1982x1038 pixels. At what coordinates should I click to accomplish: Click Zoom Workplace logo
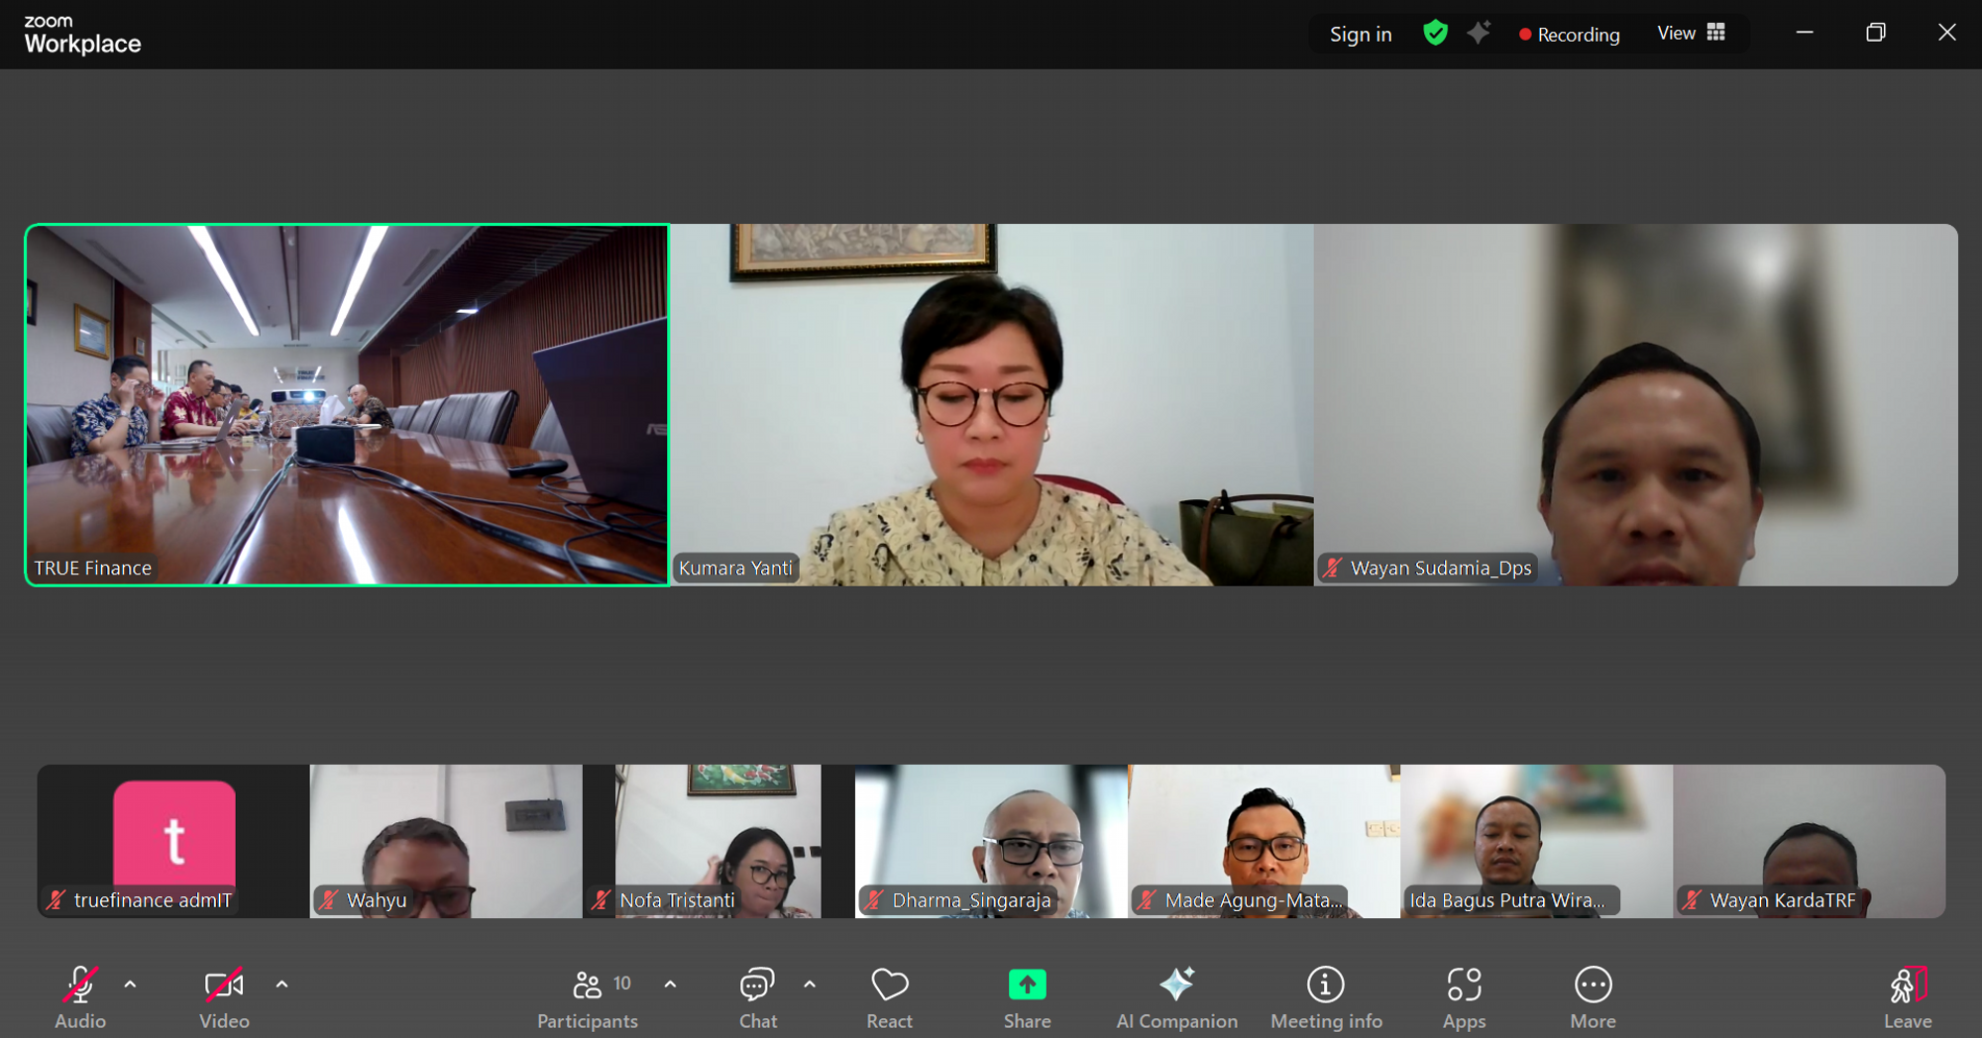(x=82, y=35)
